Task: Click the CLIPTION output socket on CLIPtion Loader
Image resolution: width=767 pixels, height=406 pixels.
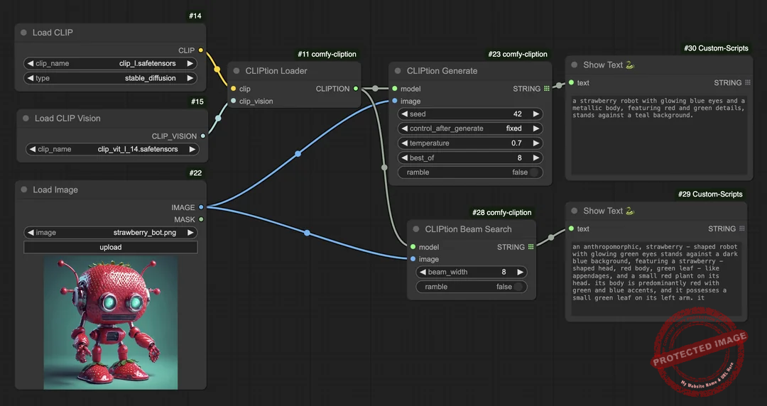Action: coord(356,89)
